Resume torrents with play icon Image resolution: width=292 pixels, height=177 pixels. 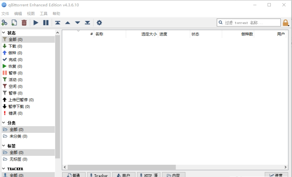pos(36,23)
